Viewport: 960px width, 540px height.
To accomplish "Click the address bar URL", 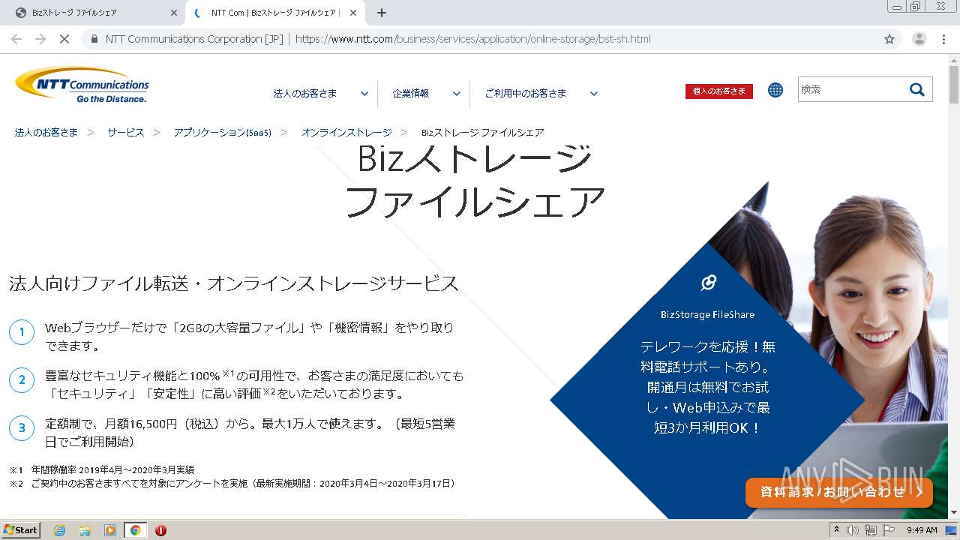I will pyautogui.click(x=472, y=39).
